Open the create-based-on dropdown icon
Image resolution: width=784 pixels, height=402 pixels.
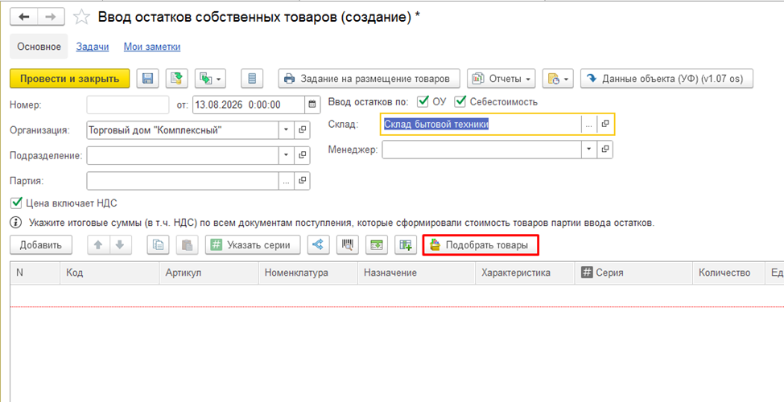point(211,79)
